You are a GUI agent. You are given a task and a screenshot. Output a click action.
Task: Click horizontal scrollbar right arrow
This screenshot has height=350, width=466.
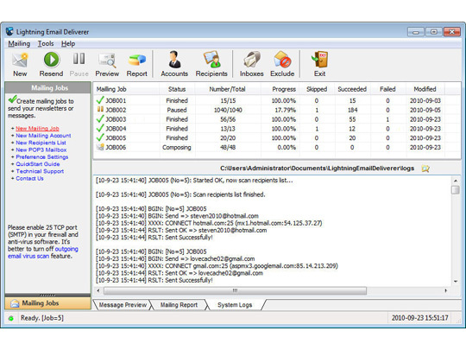click(x=445, y=290)
